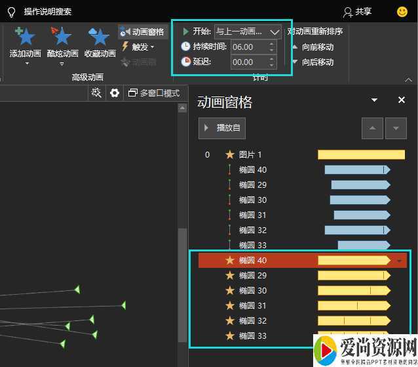The width and height of the screenshot is (418, 367).
Task: Open the 酷炫动画 gallery icon
Action: (x=62, y=37)
